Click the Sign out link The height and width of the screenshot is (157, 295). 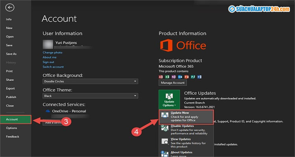[x=48, y=62]
